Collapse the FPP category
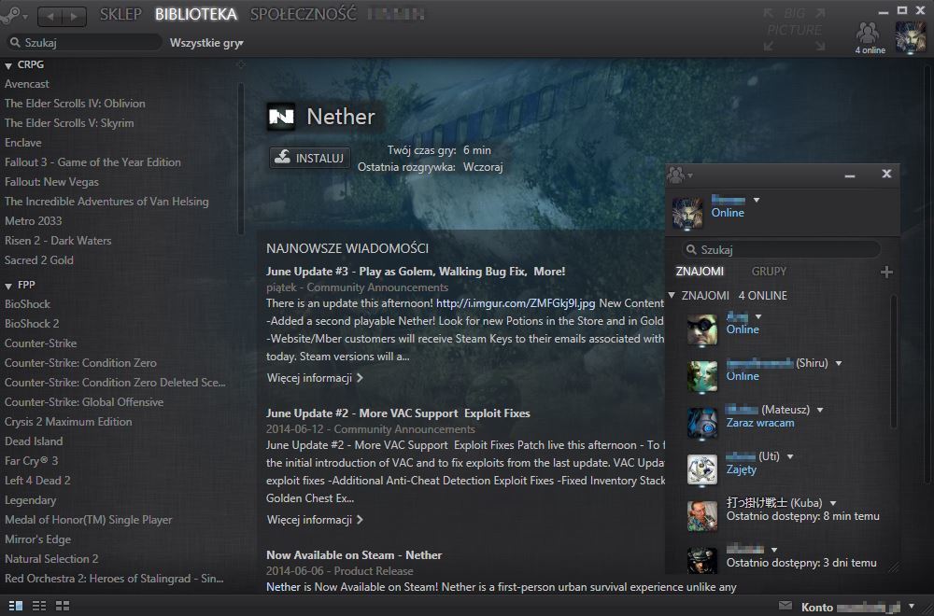The height and width of the screenshot is (616, 934). (x=8, y=287)
